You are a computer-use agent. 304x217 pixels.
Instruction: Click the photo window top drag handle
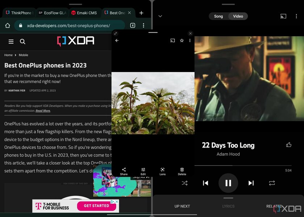click(x=153, y=32)
